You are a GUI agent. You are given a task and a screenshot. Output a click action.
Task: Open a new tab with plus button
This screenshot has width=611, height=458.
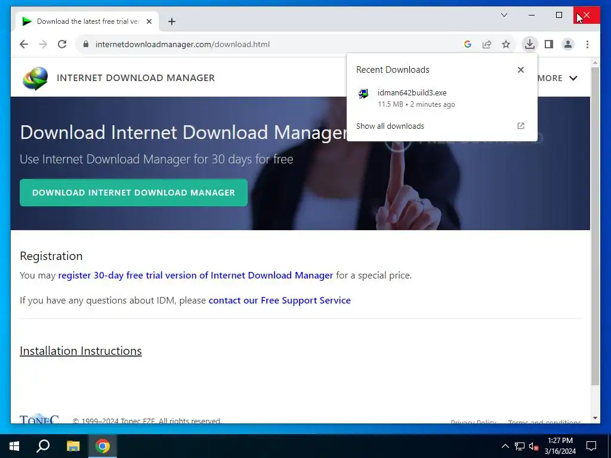(x=172, y=21)
